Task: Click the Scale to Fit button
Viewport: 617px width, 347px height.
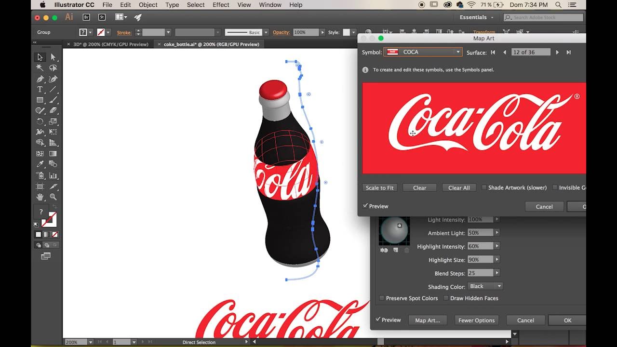Action: (x=380, y=187)
